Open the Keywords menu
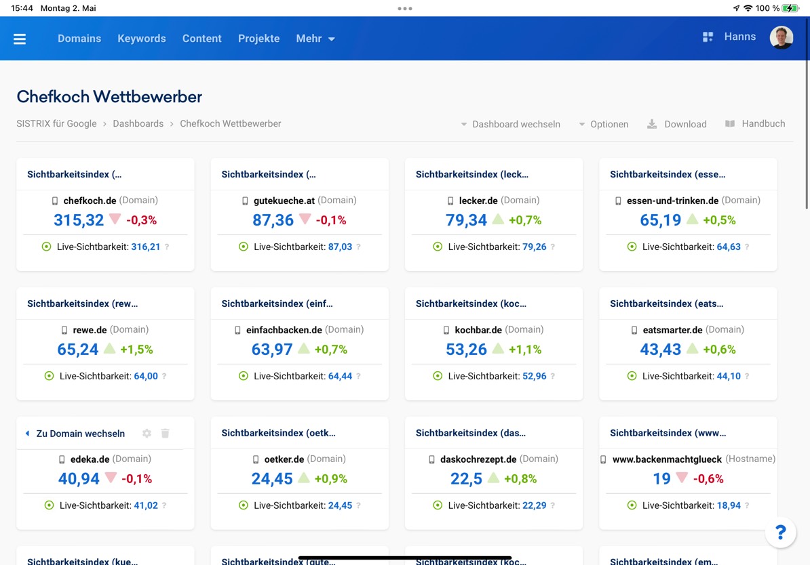The width and height of the screenshot is (810, 565). [x=142, y=39]
